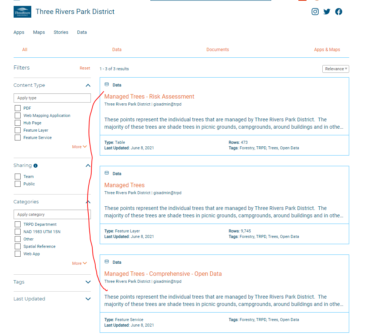Image resolution: width=365 pixels, height=335 pixels.
Task: Show More categories
Action: (x=79, y=263)
